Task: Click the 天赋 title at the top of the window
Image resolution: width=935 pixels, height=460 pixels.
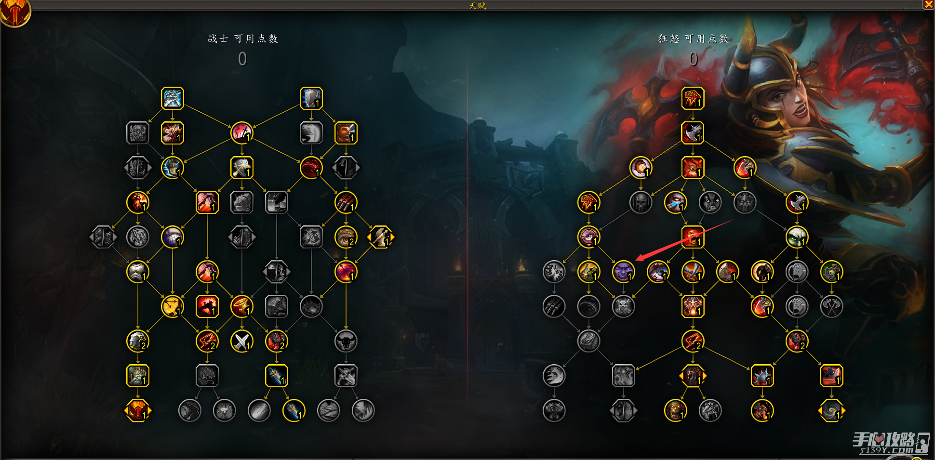Action: [x=478, y=6]
